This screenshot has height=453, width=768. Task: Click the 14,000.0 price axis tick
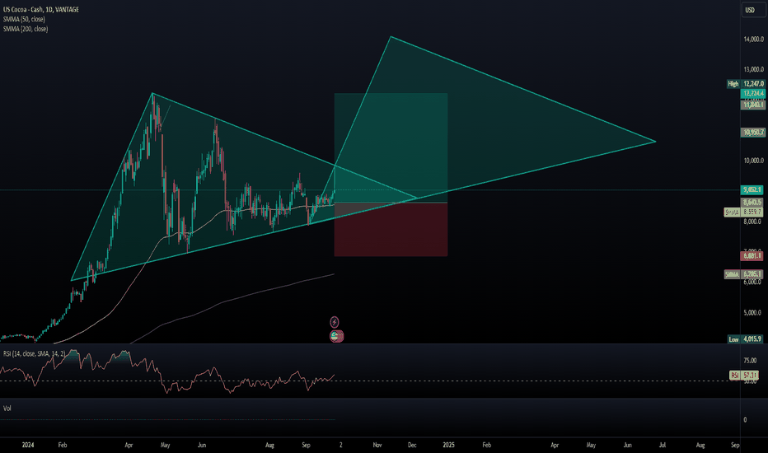(x=754, y=40)
